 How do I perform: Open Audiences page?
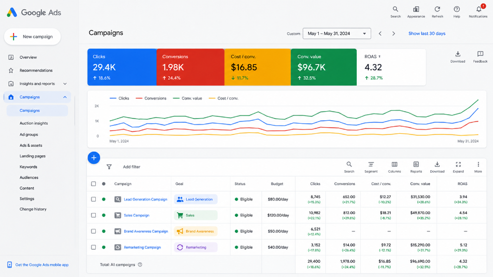pyautogui.click(x=29, y=177)
